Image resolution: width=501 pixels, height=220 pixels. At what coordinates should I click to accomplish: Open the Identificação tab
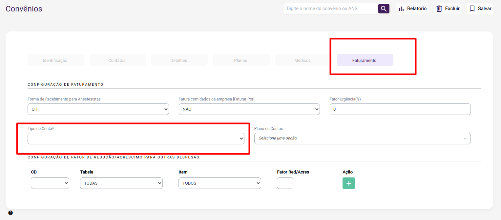click(x=55, y=60)
